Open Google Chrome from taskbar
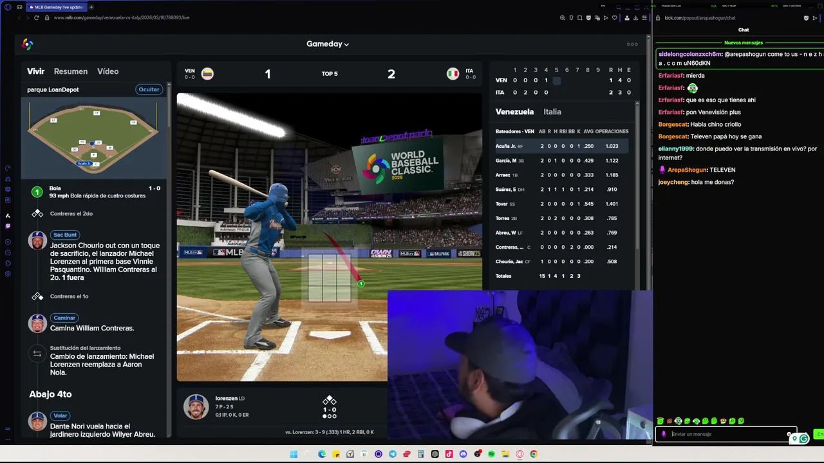Image resolution: width=824 pixels, height=463 pixels. click(x=534, y=454)
